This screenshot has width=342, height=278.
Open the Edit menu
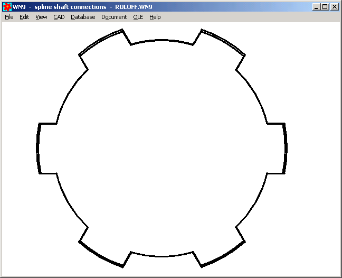pos(24,17)
